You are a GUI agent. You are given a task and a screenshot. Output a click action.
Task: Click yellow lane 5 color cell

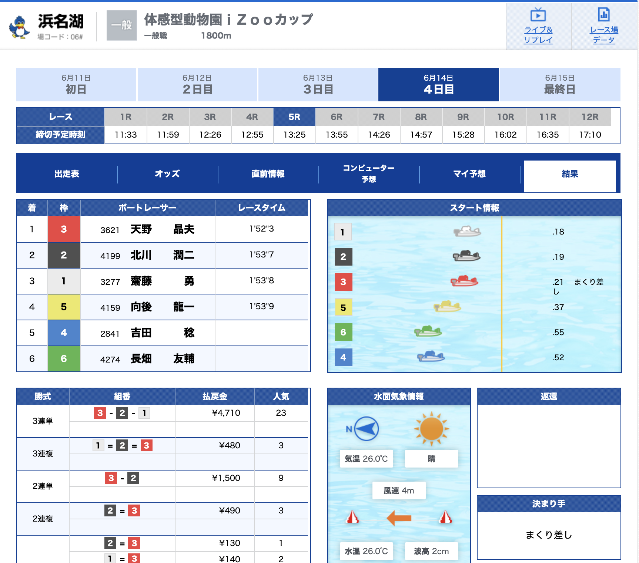pos(64,307)
